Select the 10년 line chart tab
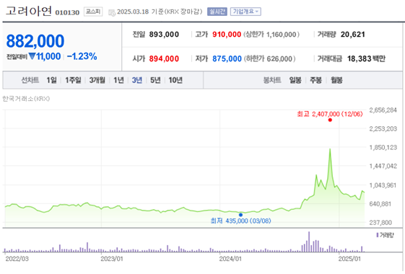Image resolution: width=405 pixels, height=274 pixels. coord(175,80)
